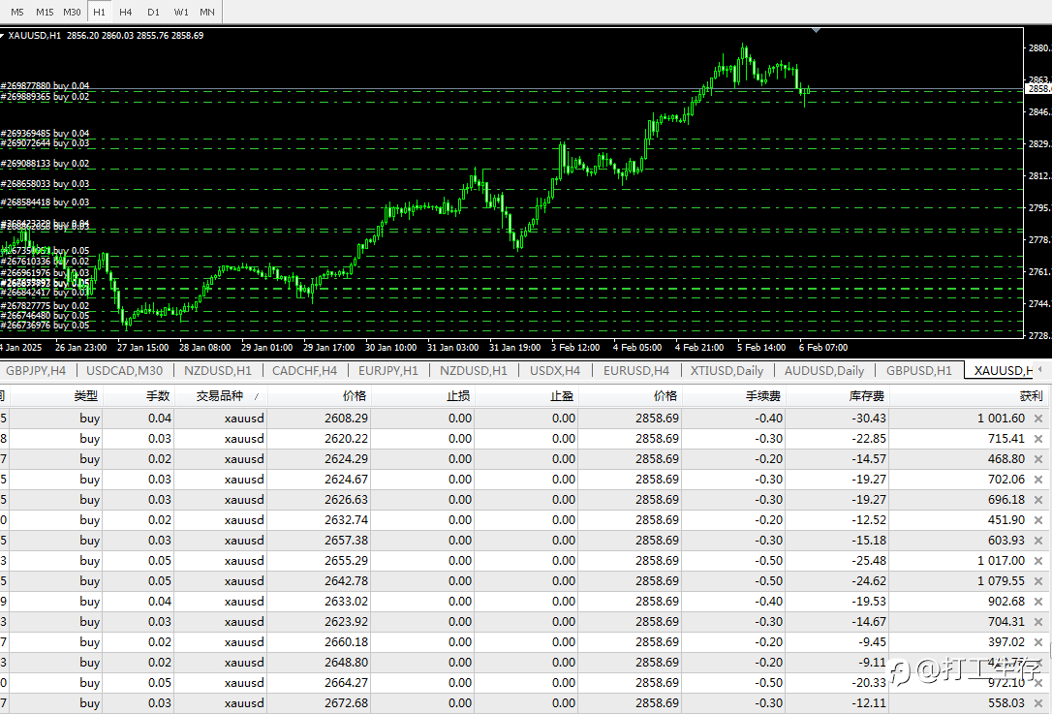Close the order with profit 603.93
The width and height of the screenshot is (1052, 714).
1037,541
